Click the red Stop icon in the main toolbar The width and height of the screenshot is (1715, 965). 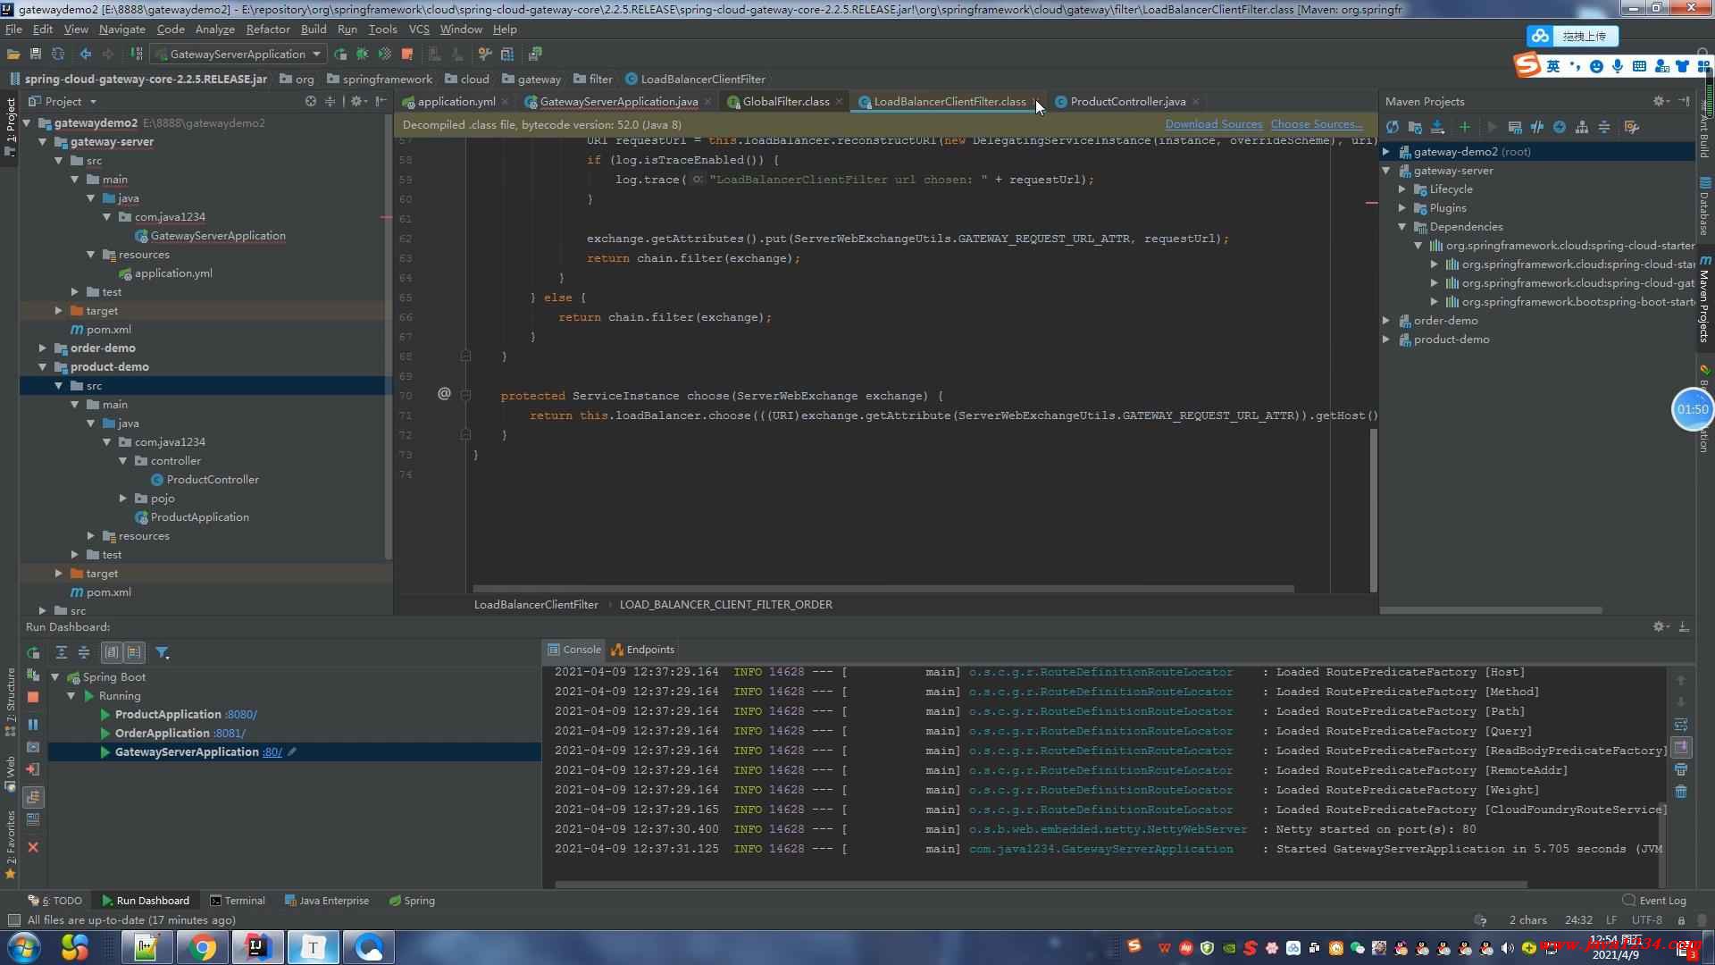[407, 55]
